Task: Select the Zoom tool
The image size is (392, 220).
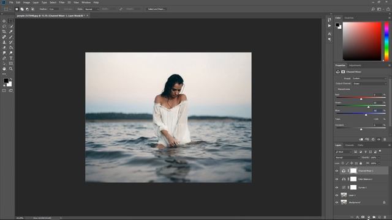Action: point(11,68)
